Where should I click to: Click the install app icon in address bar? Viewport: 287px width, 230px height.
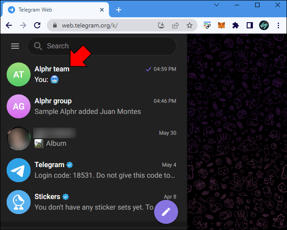pos(161,25)
